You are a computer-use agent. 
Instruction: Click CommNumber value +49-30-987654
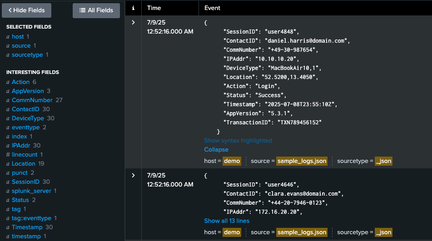(292, 50)
